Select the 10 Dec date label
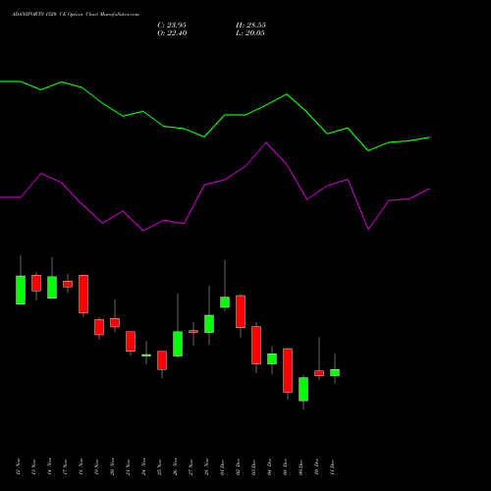Viewport: 491px width, 491px height. (x=316, y=466)
